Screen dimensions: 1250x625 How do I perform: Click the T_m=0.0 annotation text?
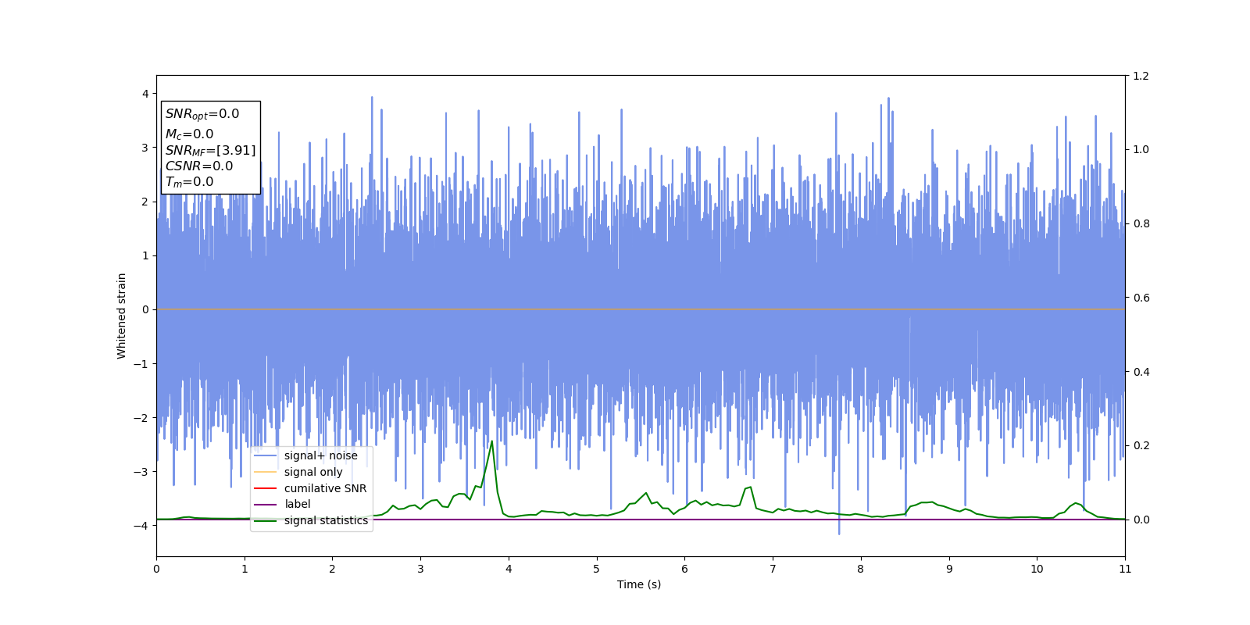click(x=189, y=182)
